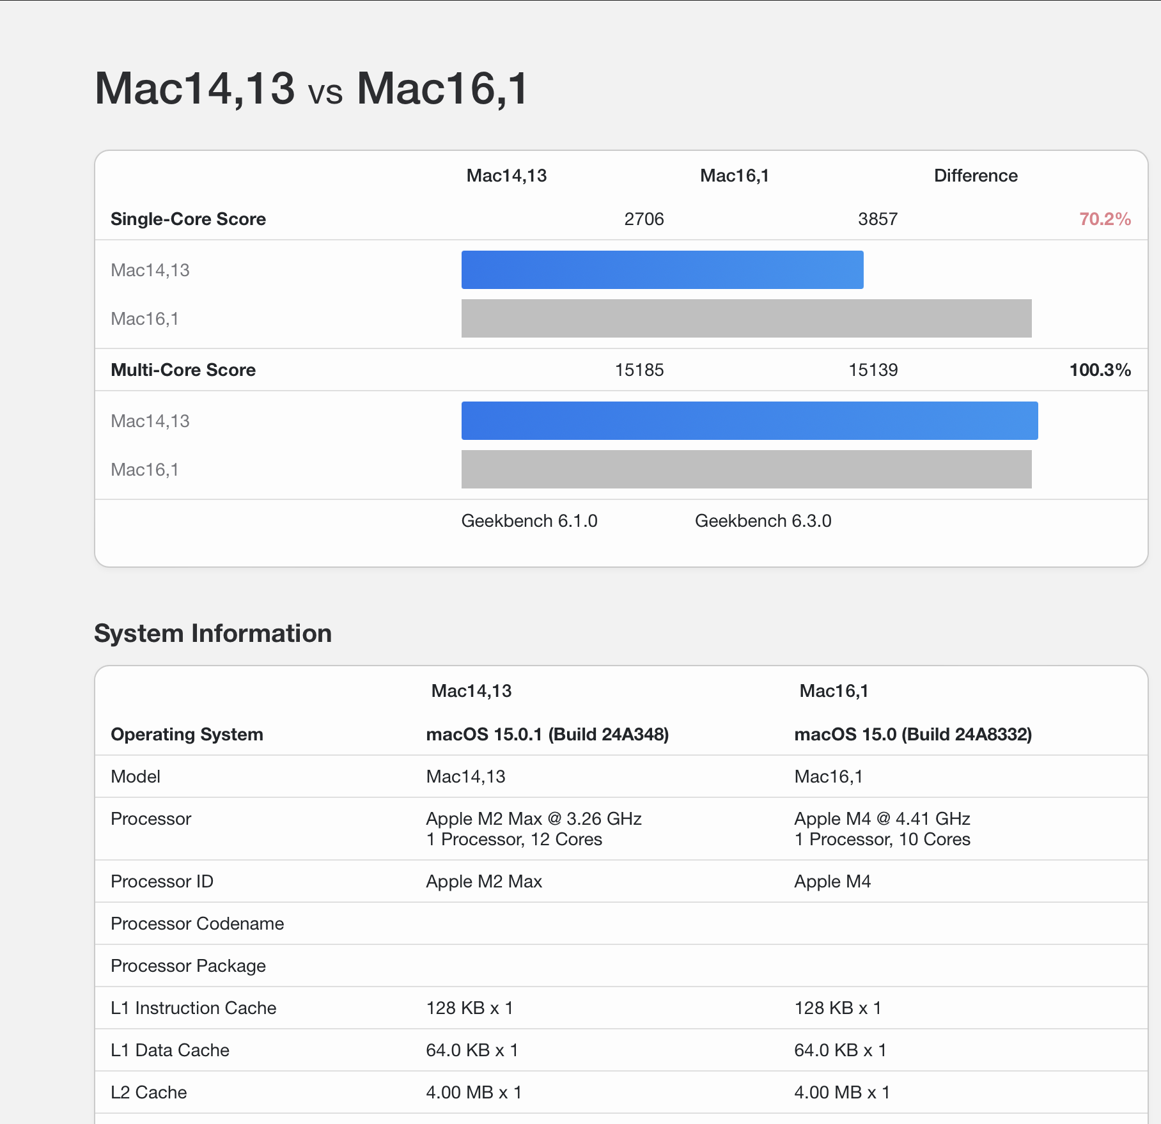Click "Apple M4" in Processor ID row
Image resolution: width=1161 pixels, height=1124 pixels.
point(832,882)
